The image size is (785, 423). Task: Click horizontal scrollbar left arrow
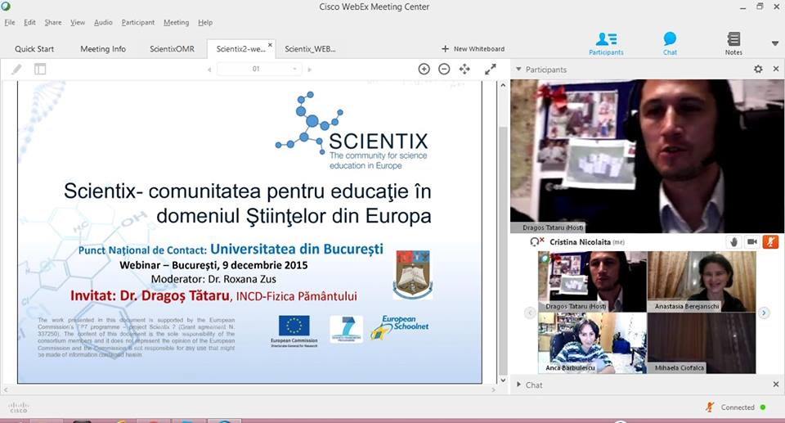[x=6, y=389]
